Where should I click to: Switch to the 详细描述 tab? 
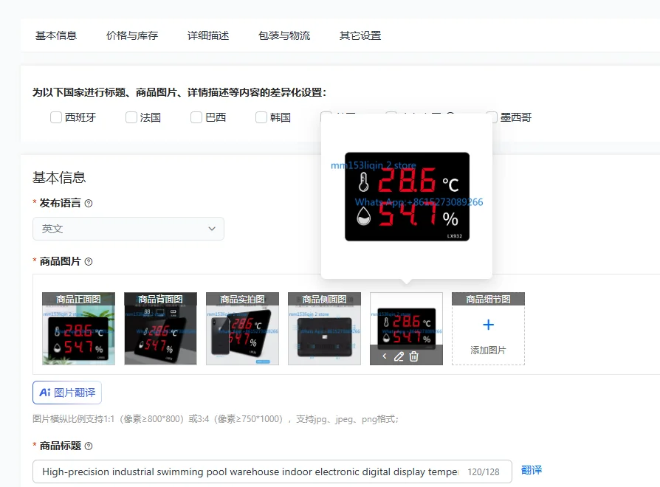coord(208,35)
